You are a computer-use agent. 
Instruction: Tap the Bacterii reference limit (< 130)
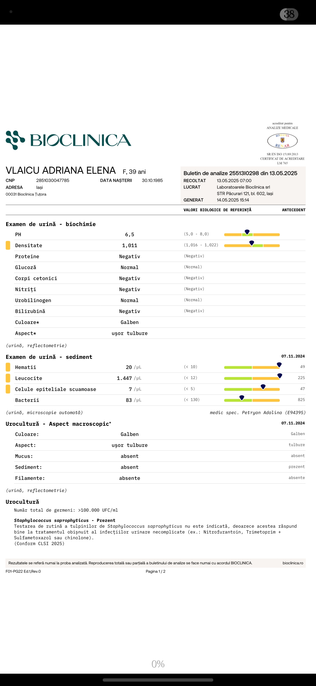tap(192, 400)
